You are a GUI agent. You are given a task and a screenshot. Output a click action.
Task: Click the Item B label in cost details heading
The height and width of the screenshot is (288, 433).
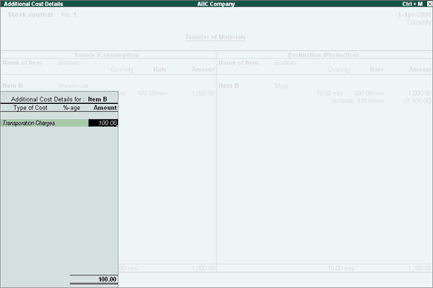click(x=98, y=99)
